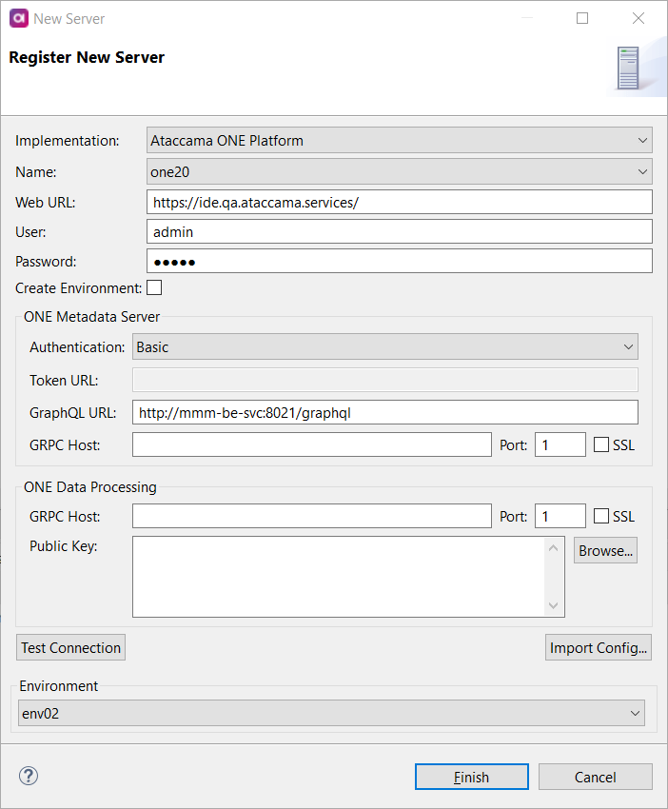668x809 pixels.
Task: Open the help icon at bottom left
Action: (x=28, y=776)
